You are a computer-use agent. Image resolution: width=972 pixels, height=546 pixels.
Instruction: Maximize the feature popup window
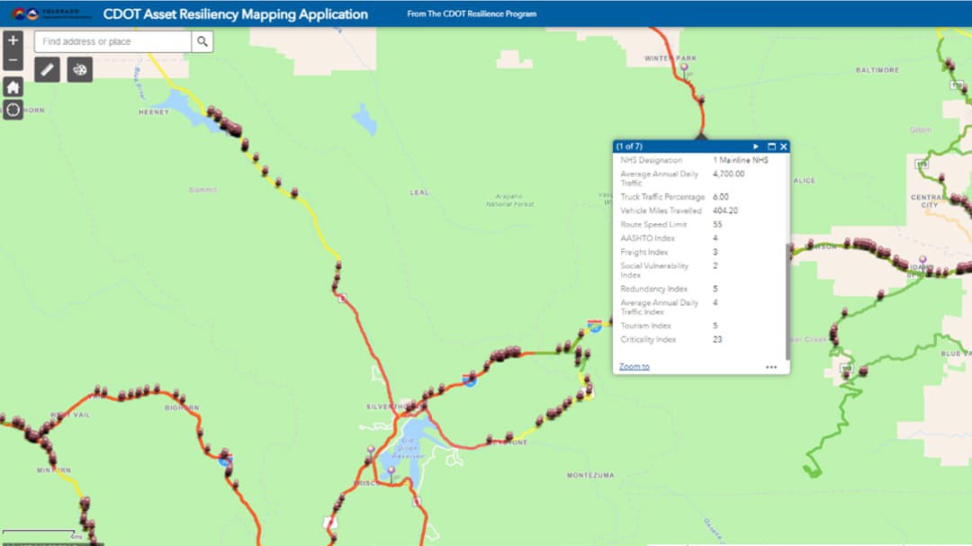771,147
